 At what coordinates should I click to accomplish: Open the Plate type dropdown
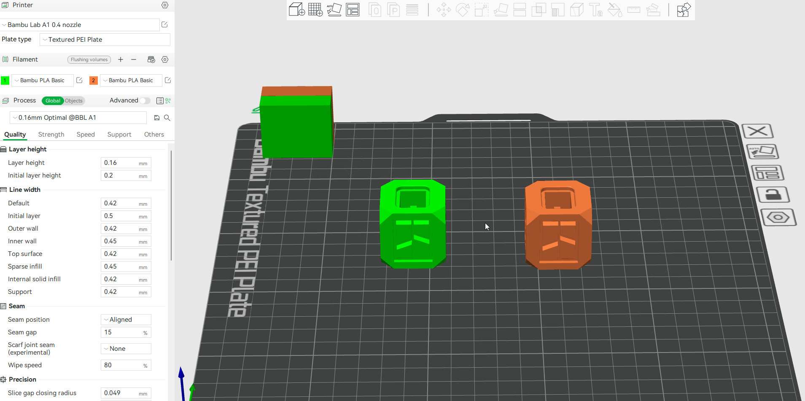point(105,40)
